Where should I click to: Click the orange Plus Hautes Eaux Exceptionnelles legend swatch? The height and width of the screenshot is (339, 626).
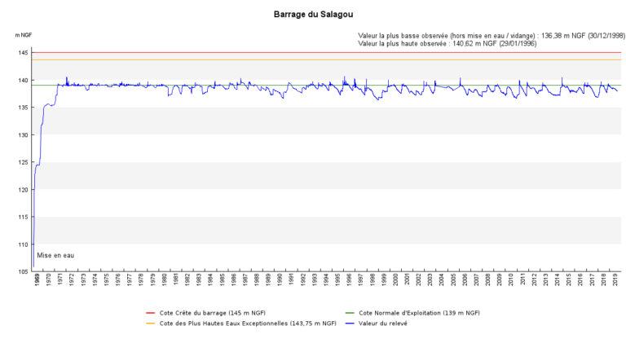(151, 324)
